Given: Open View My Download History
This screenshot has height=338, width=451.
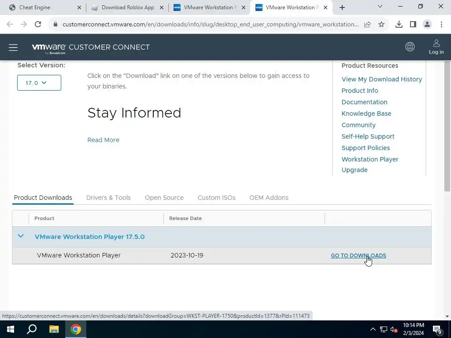Looking at the screenshot, I should (x=382, y=79).
